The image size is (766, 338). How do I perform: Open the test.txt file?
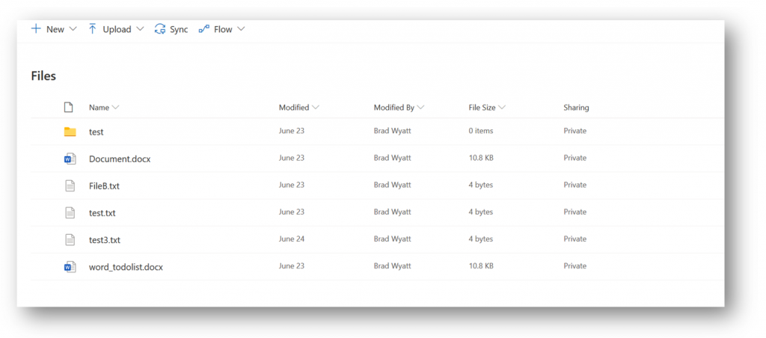coord(102,213)
